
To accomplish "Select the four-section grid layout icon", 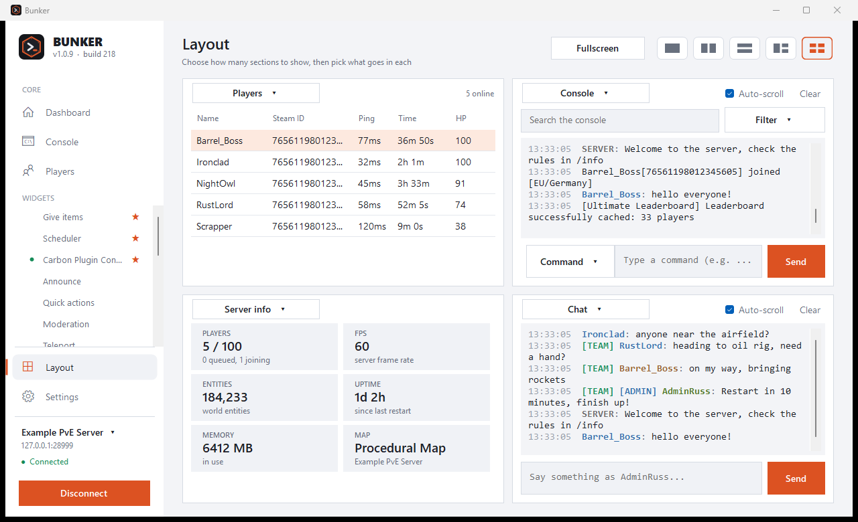I will (817, 48).
